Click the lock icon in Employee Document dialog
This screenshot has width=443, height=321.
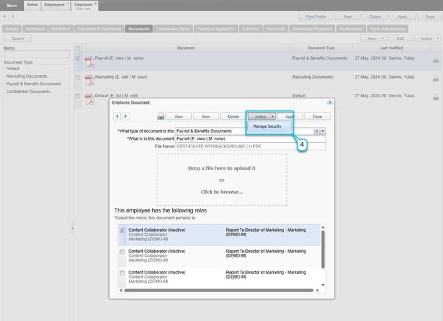(160, 116)
